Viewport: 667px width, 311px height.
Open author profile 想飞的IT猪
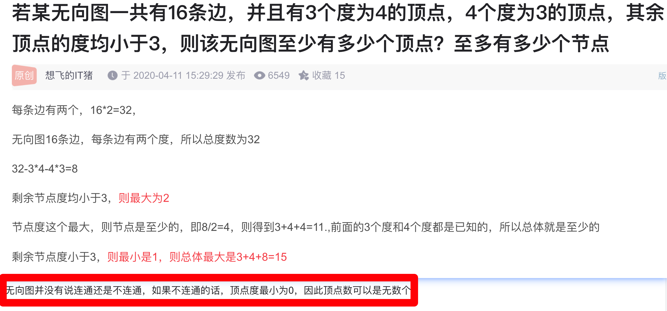(69, 75)
